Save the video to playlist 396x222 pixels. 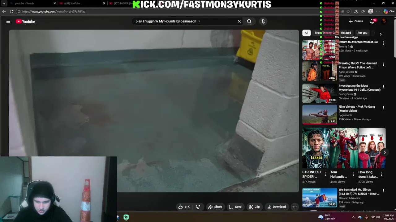235,207
